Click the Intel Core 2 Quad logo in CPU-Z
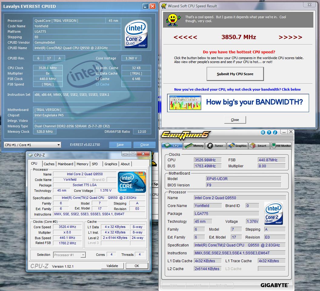 pos(132,182)
